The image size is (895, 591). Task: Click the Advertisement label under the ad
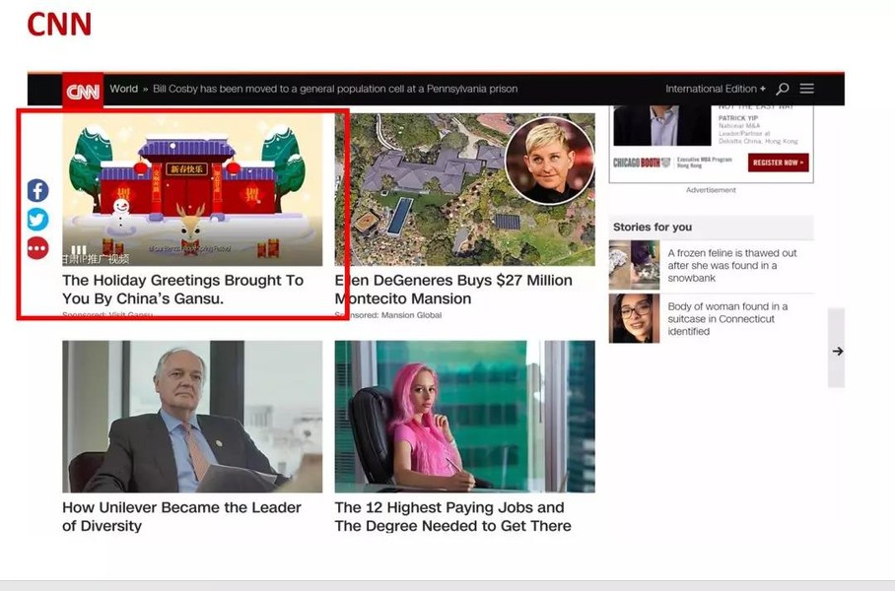click(x=711, y=190)
